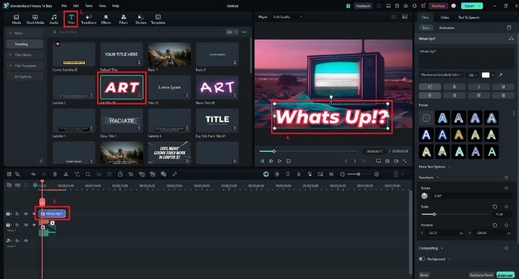Viewport: 519px width, 279px height.
Task: Toggle the Background switch on
Action: [x=422, y=258]
